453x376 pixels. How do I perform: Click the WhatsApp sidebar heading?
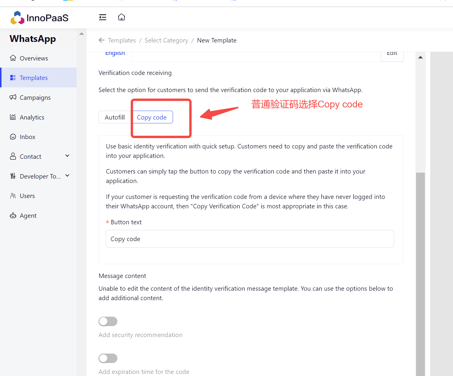click(x=33, y=39)
